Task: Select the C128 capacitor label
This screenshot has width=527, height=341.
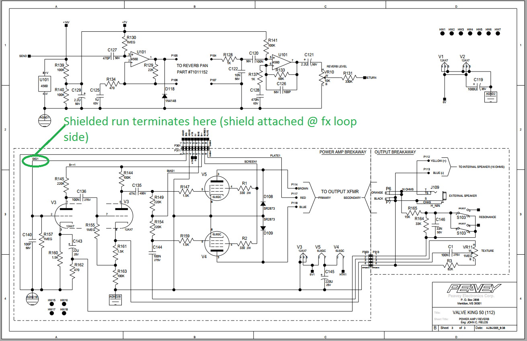Action: pos(254,90)
